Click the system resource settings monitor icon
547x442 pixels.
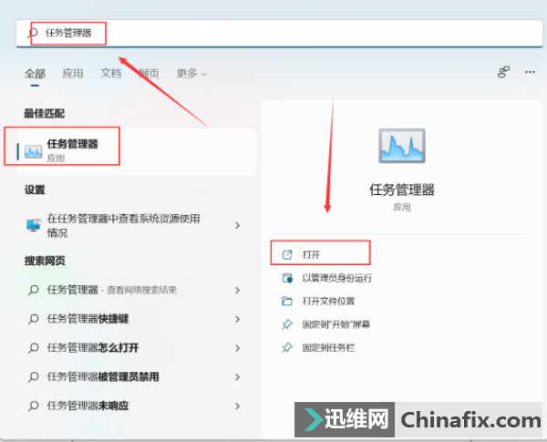[34, 225]
